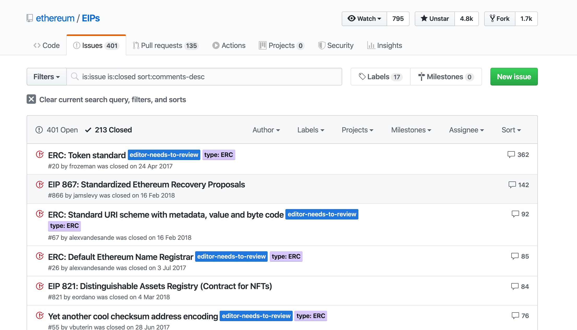Screen dimensions: 577x330
Task: Open 'ERC: Standard URI scheme with metadata' issue
Action: 166,215
